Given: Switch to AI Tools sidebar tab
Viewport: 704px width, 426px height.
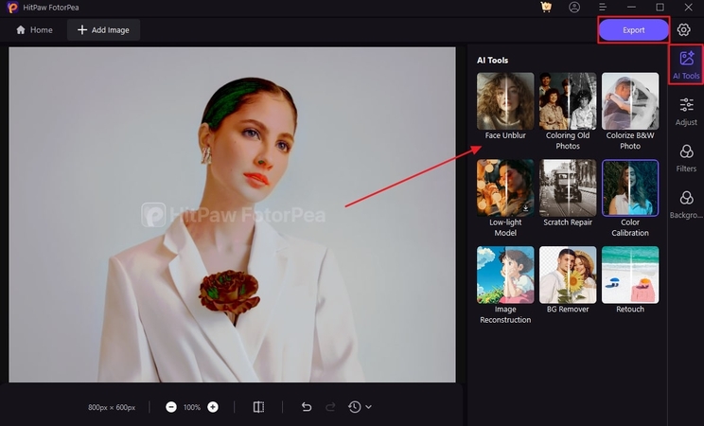Looking at the screenshot, I should (x=686, y=64).
